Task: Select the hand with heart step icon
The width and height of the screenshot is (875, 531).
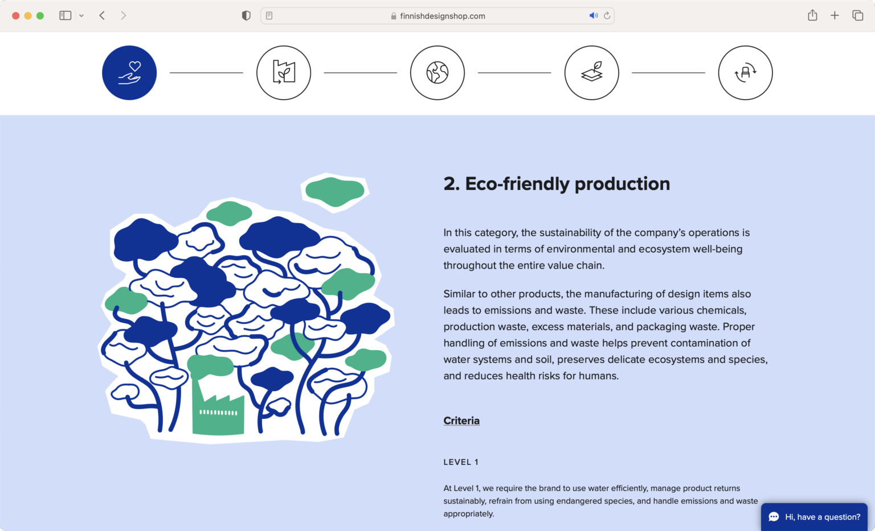Action: [x=129, y=73]
